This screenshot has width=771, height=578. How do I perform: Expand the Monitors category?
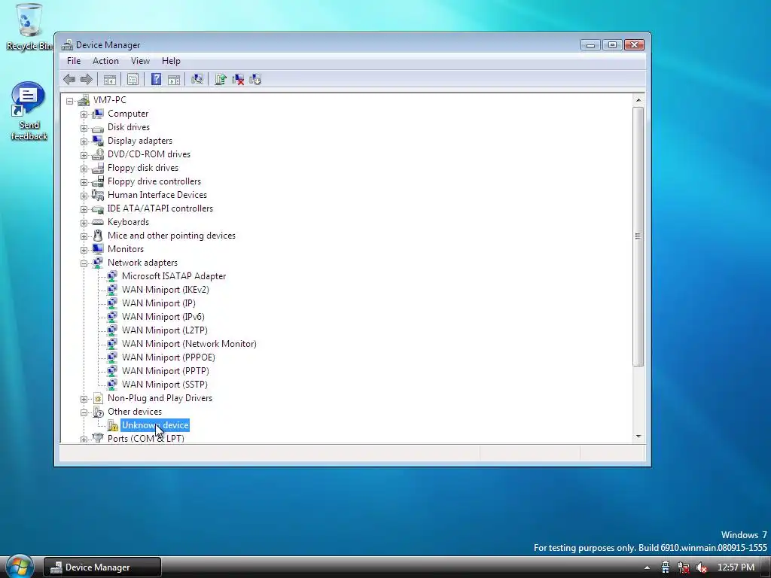84,250
